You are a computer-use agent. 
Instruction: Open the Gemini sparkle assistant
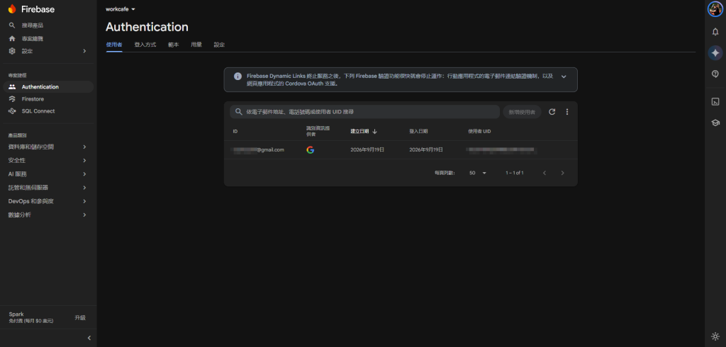pos(715,52)
